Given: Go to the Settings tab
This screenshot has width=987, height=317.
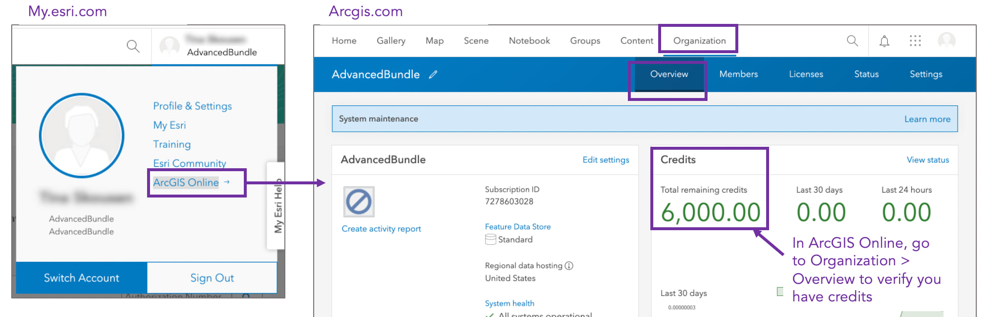Looking at the screenshot, I should coord(925,74).
